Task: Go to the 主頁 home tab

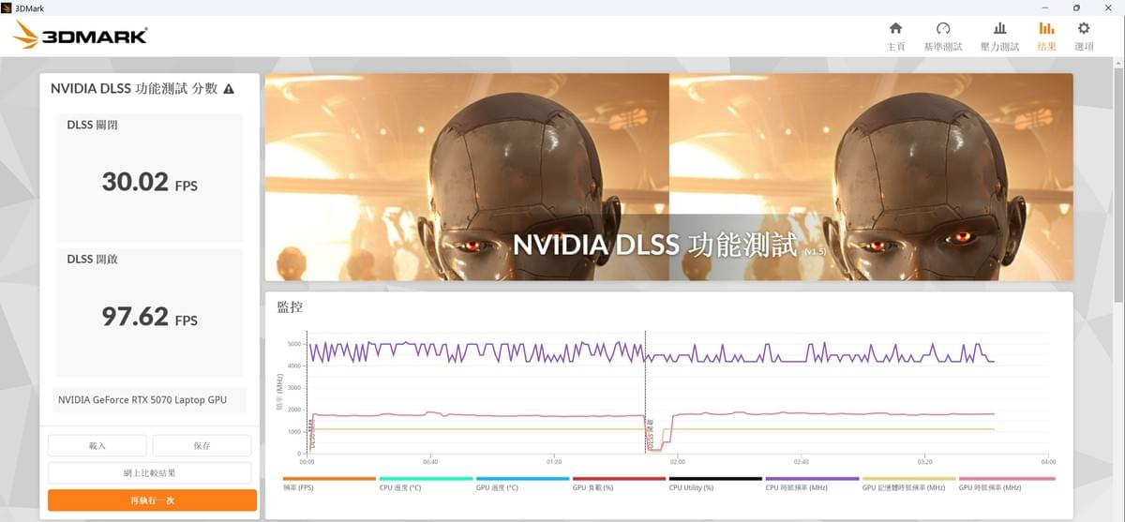Action: click(895, 37)
